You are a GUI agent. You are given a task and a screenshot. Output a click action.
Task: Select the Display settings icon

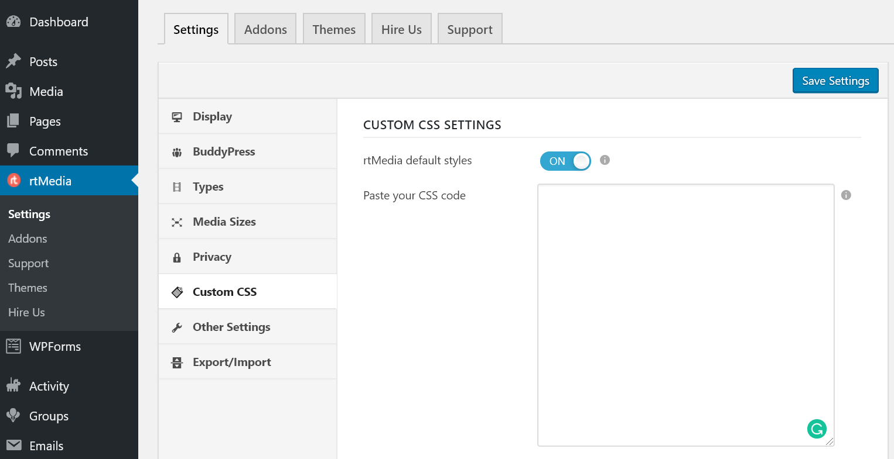pos(176,116)
